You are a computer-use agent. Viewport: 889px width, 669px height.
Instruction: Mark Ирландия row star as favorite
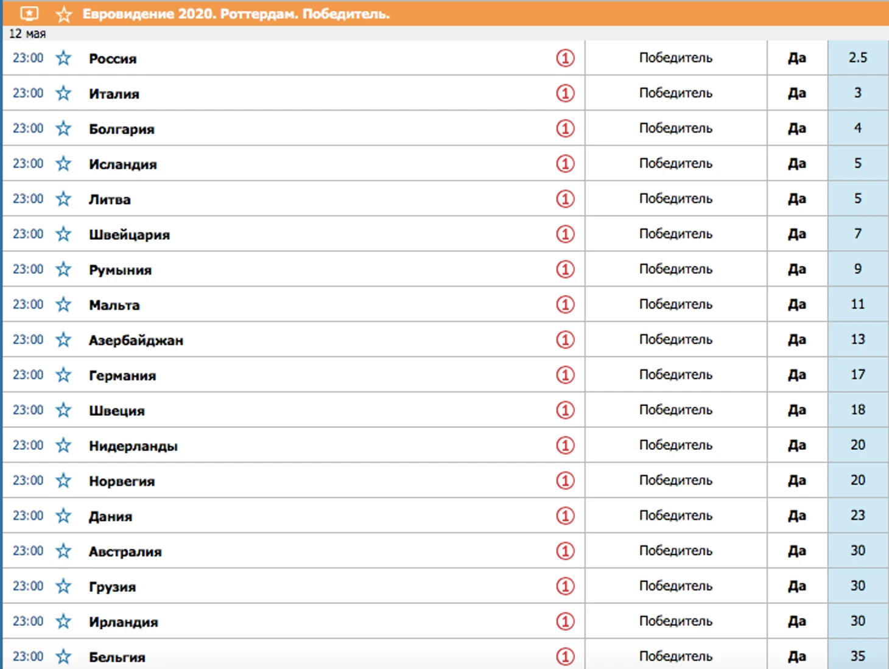pos(63,622)
